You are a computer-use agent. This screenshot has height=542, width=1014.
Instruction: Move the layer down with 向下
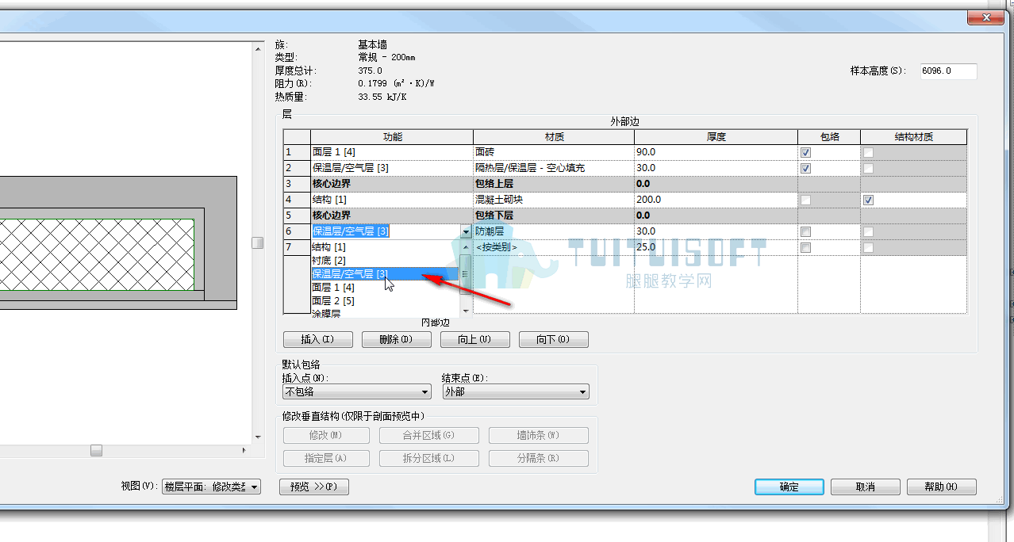553,339
